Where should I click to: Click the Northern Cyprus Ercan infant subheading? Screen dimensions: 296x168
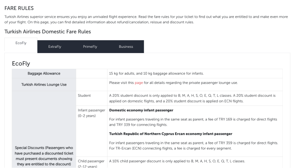click(170, 134)
